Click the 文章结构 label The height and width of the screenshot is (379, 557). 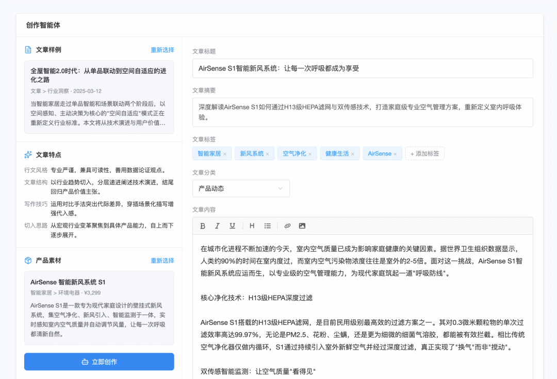[36, 182]
